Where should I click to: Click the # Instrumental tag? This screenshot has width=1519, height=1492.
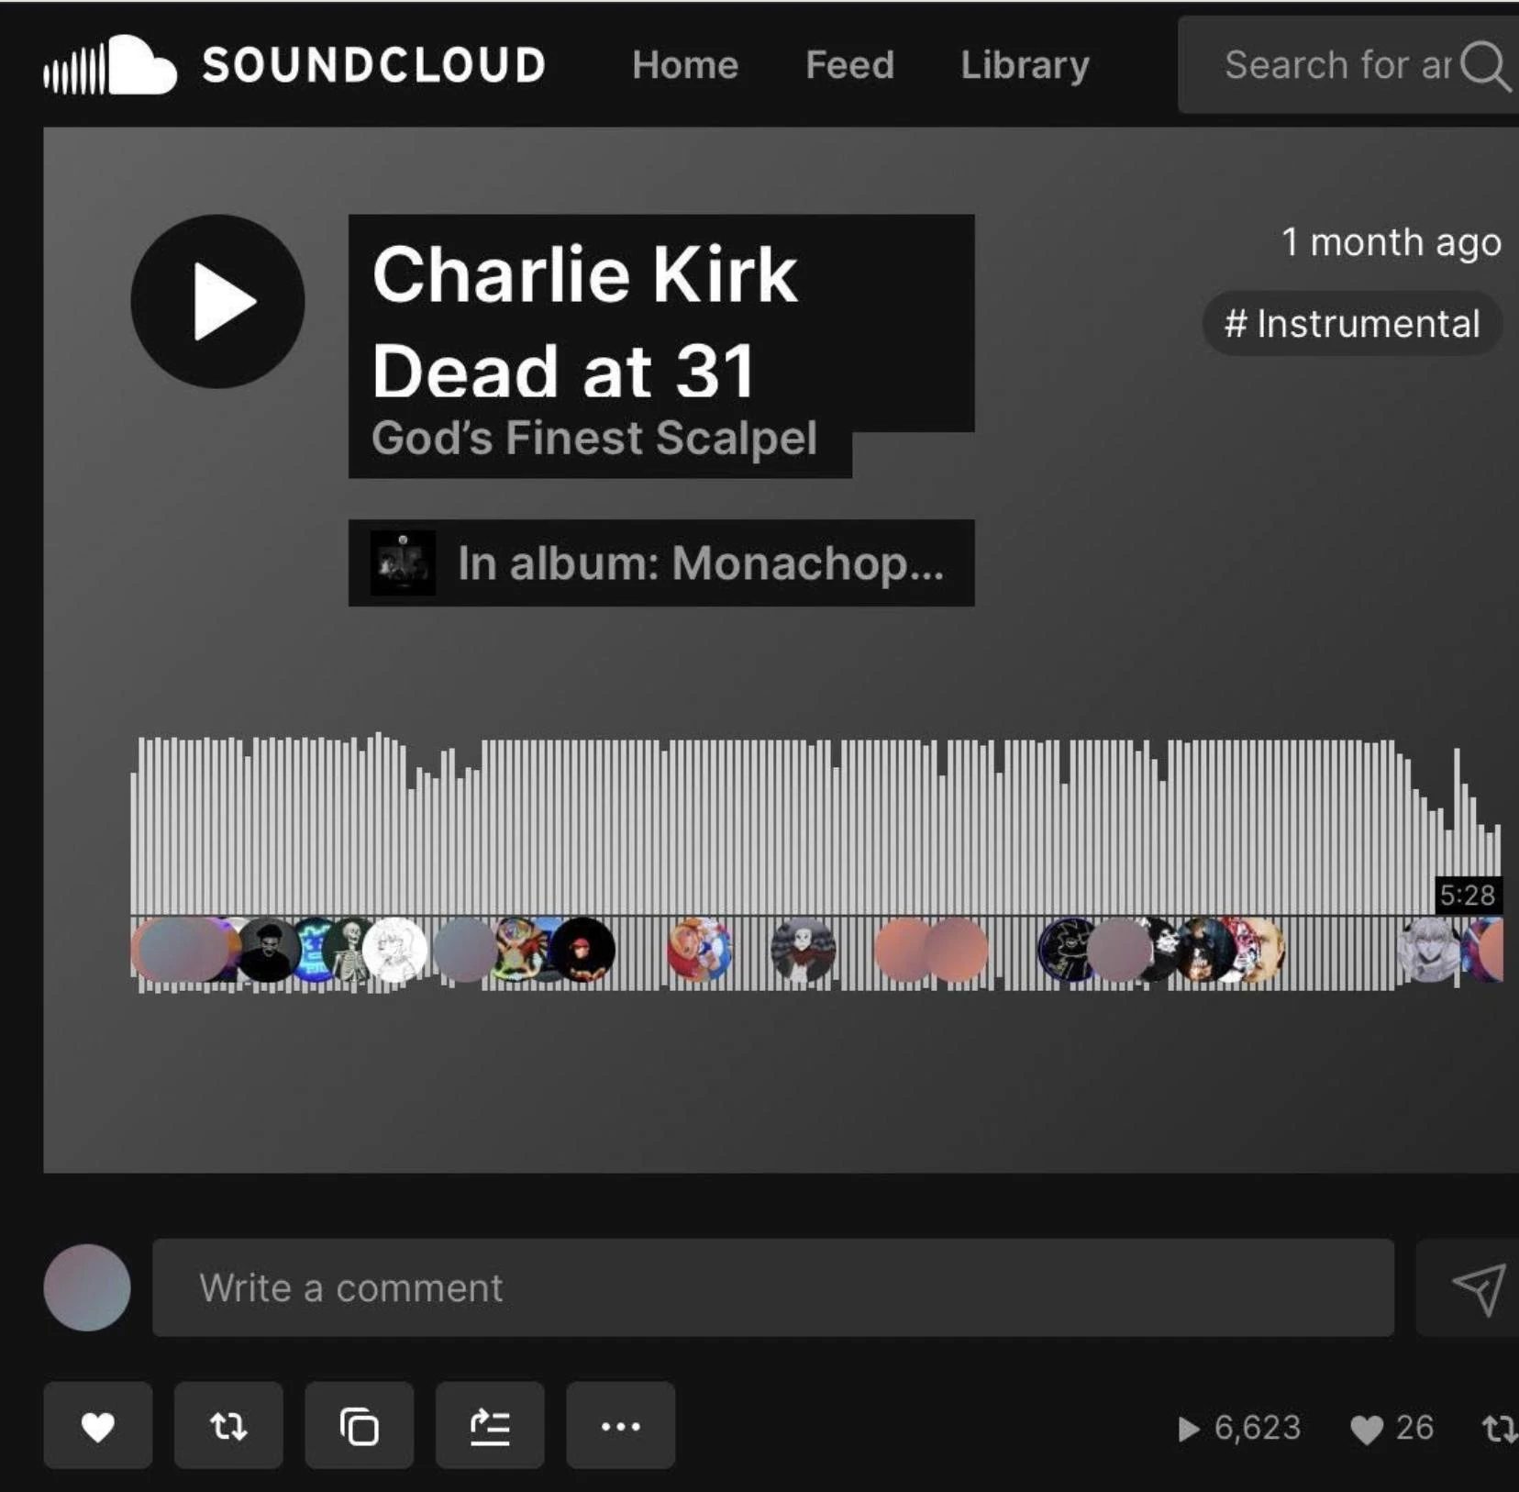click(x=1352, y=324)
